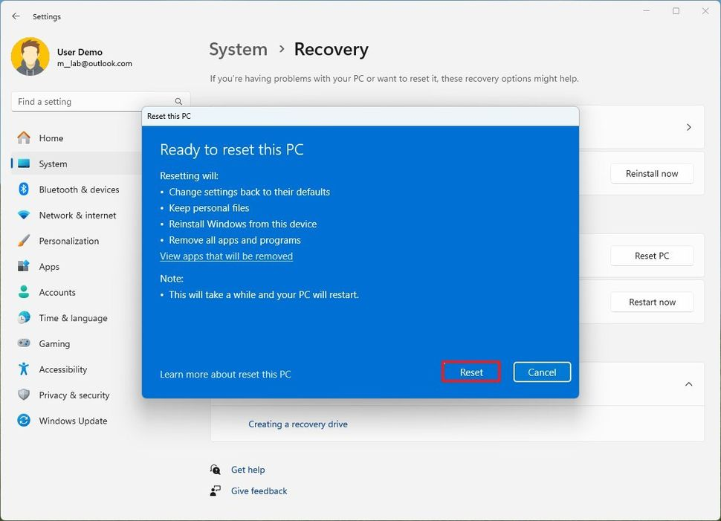Open Network & internet icon
Image resolution: width=721 pixels, height=521 pixels.
pyautogui.click(x=24, y=216)
